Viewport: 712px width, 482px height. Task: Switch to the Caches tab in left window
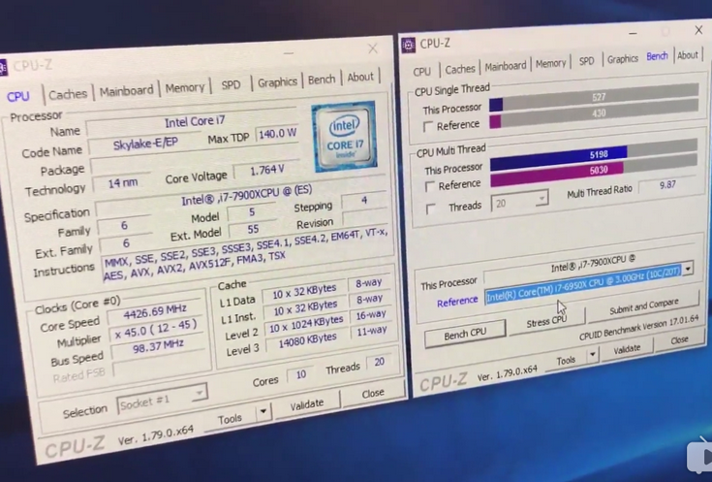click(68, 94)
